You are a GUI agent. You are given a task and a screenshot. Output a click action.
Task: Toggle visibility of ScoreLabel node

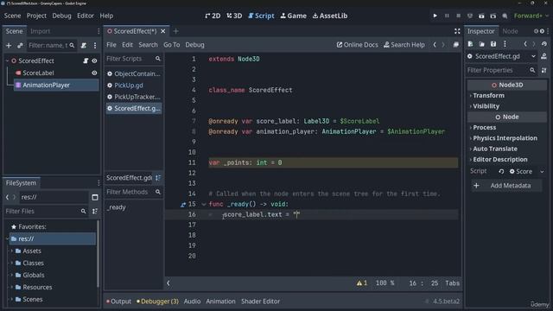[94, 73]
